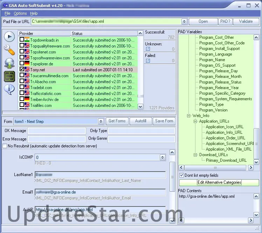262x233 pixels.
Task: Click the Open button
Action: coord(203,21)
